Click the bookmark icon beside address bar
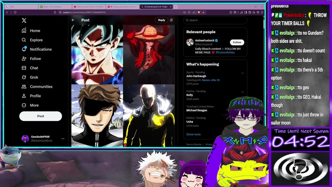Image resolution: width=332 pixels, height=187 pixels. (55, 12)
